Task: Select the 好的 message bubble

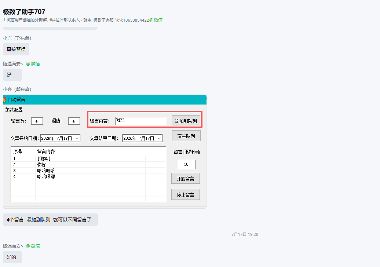Action: point(12,257)
